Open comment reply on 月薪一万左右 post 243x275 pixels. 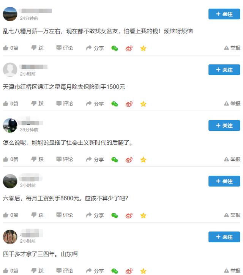pyautogui.click(x=65, y=48)
